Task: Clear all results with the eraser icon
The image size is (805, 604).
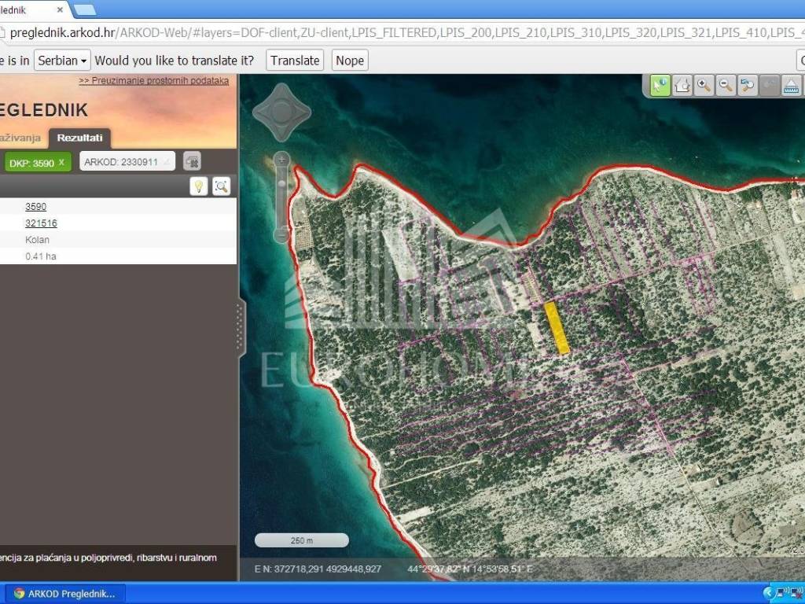Action: [192, 162]
